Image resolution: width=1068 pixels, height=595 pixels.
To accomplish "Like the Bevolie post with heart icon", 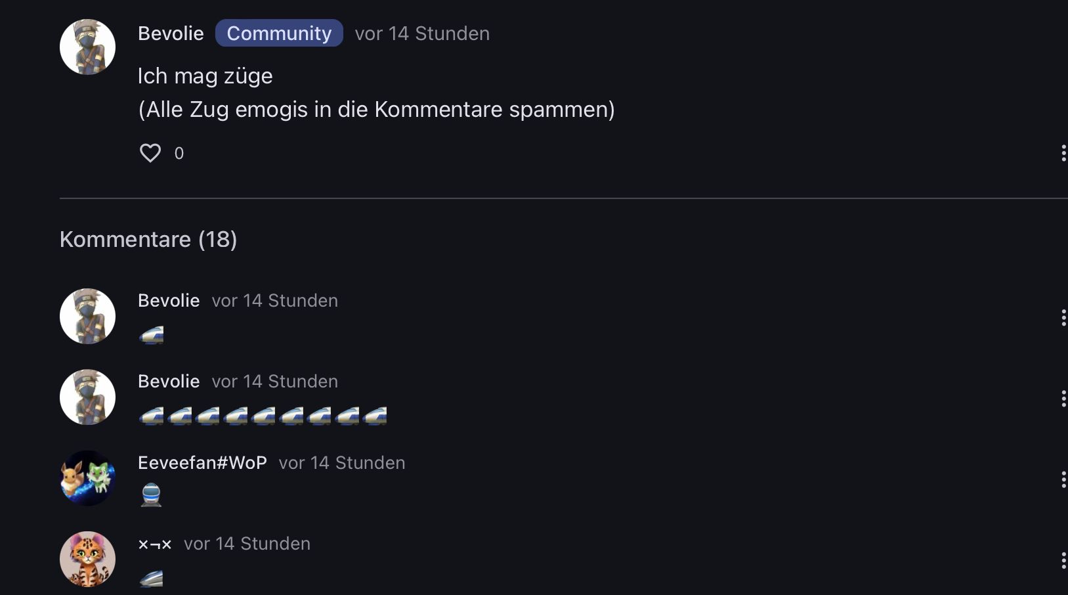I will (x=150, y=153).
